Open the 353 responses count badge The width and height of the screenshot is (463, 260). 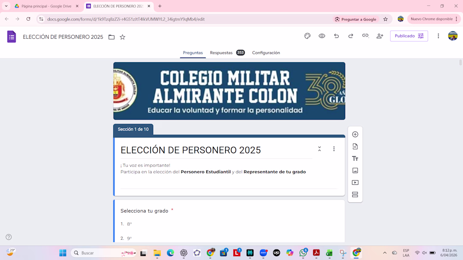pyautogui.click(x=240, y=53)
